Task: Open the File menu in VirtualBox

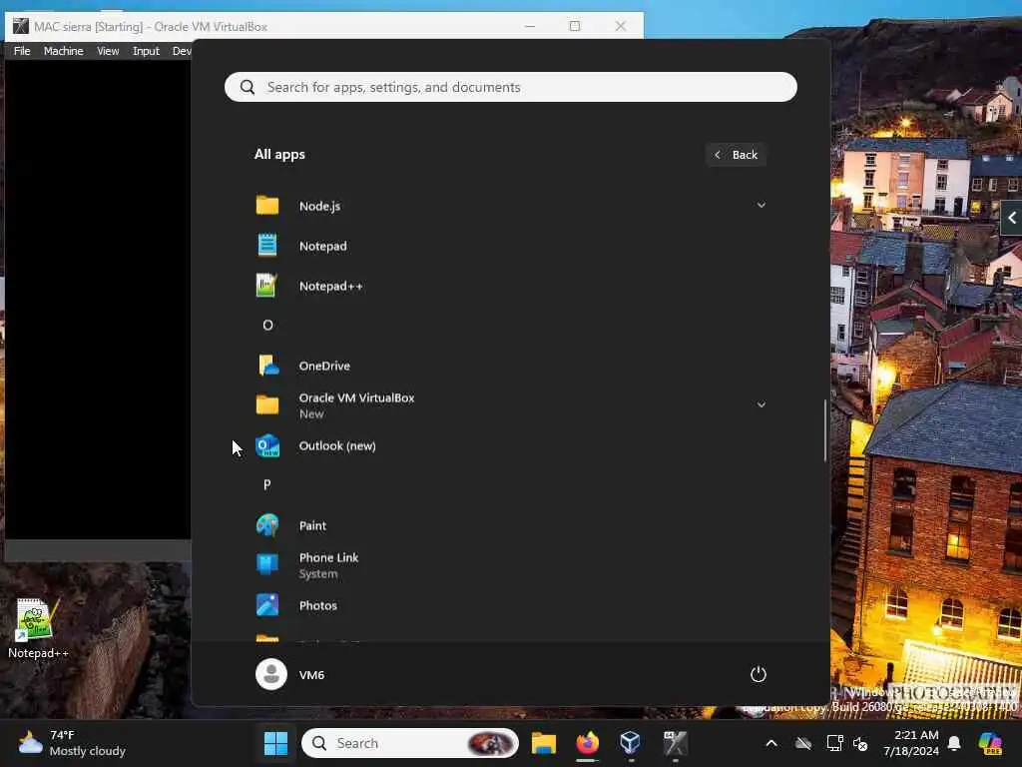Action: 22,51
